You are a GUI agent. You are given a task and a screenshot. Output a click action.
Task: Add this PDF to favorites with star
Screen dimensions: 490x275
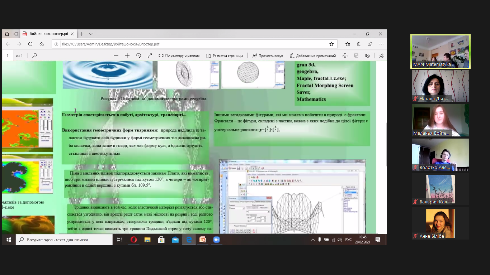[331, 44]
